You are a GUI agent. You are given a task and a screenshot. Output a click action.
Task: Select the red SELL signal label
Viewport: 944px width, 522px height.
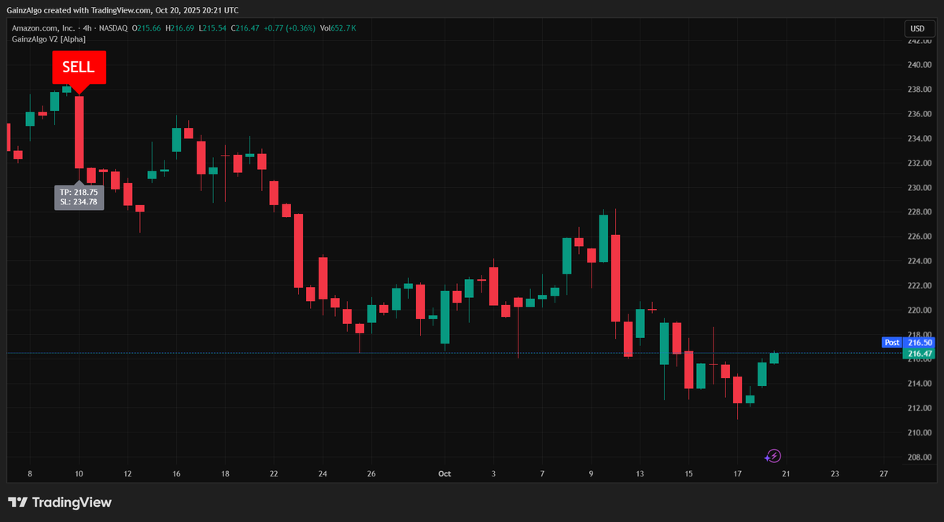click(79, 68)
